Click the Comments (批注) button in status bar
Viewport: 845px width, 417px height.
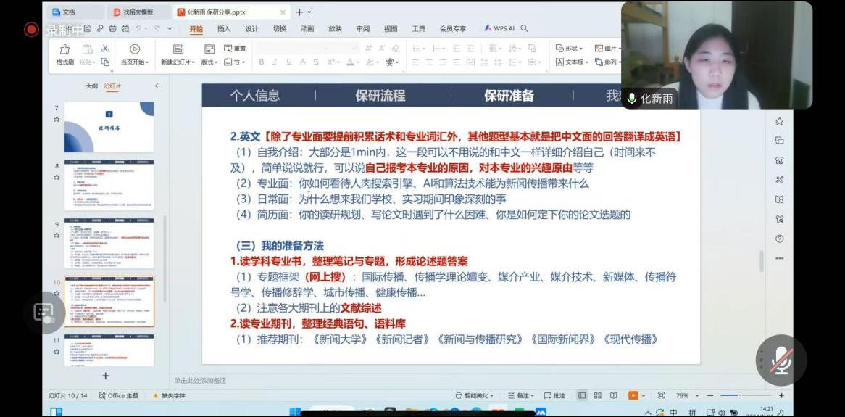click(554, 395)
